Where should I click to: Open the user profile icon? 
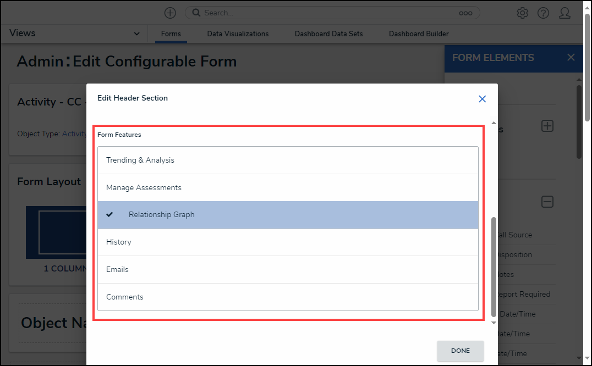(x=564, y=13)
